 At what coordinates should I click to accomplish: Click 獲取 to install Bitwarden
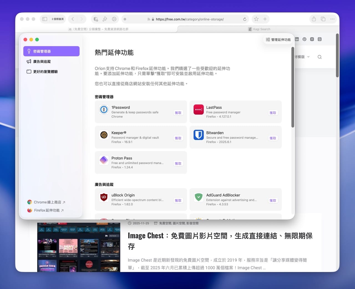[x=273, y=138]
